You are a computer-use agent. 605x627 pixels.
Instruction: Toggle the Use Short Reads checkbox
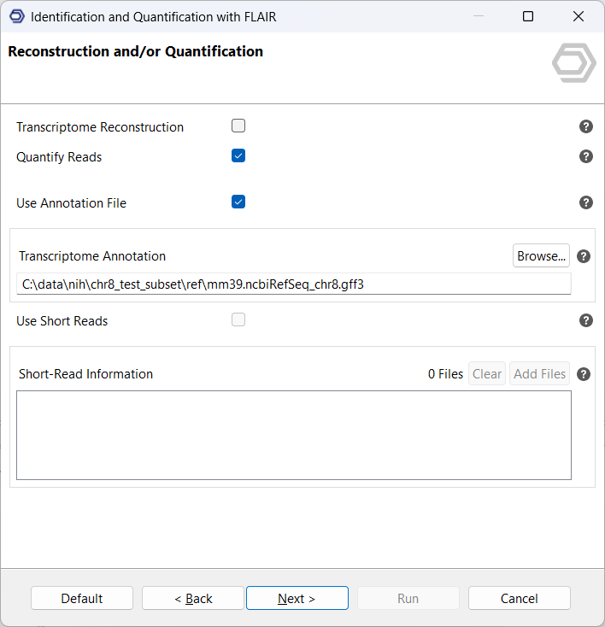click(x=238, y=319)
